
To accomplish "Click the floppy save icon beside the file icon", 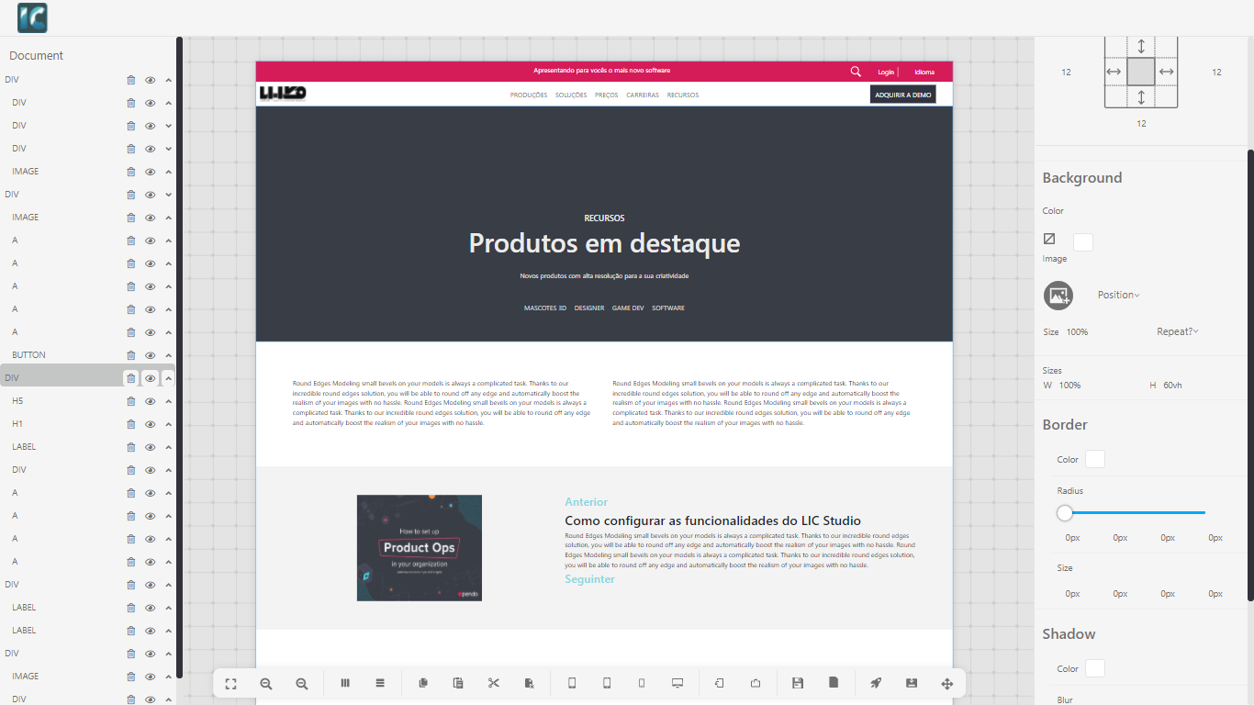I will (798, 683).
